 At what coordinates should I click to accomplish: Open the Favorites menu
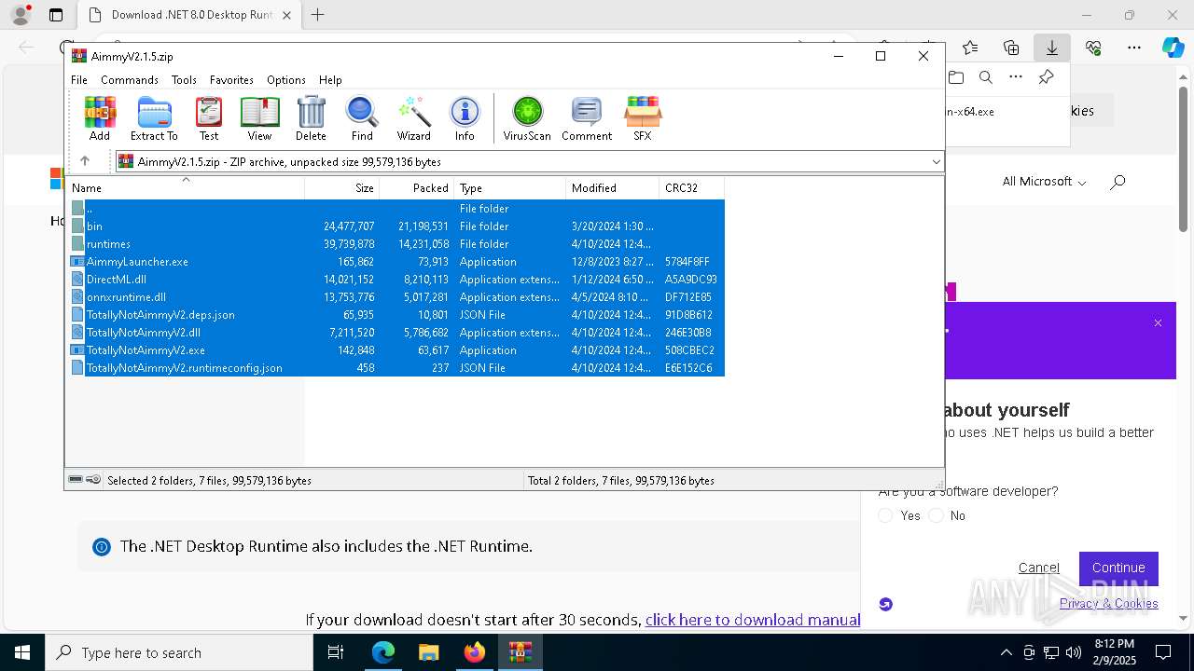point(231,80)
